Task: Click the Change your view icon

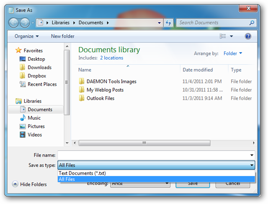Action: tap(222, 36)
